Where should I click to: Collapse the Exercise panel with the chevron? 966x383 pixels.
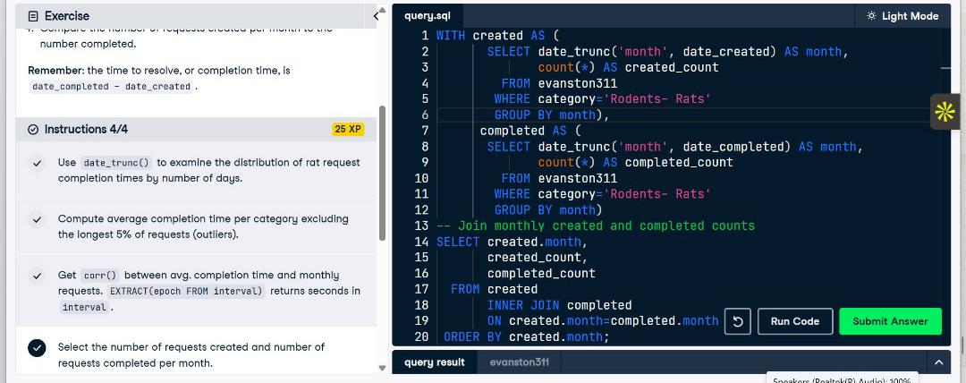(x=376, y=16)
